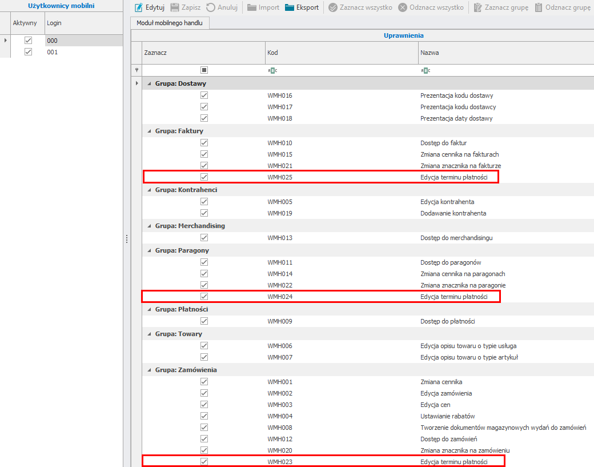
Task: Click the Eksport folder icon
Action: point(290,7)
